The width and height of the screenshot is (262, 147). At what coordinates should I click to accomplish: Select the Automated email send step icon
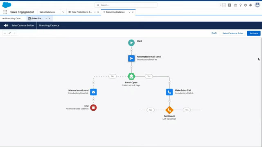pos(131,58)
